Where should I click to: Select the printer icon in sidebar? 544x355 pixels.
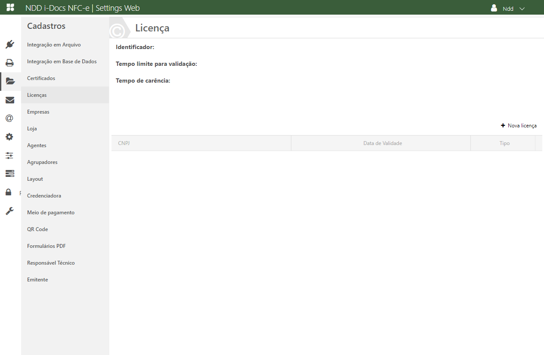tap(9, 63)
